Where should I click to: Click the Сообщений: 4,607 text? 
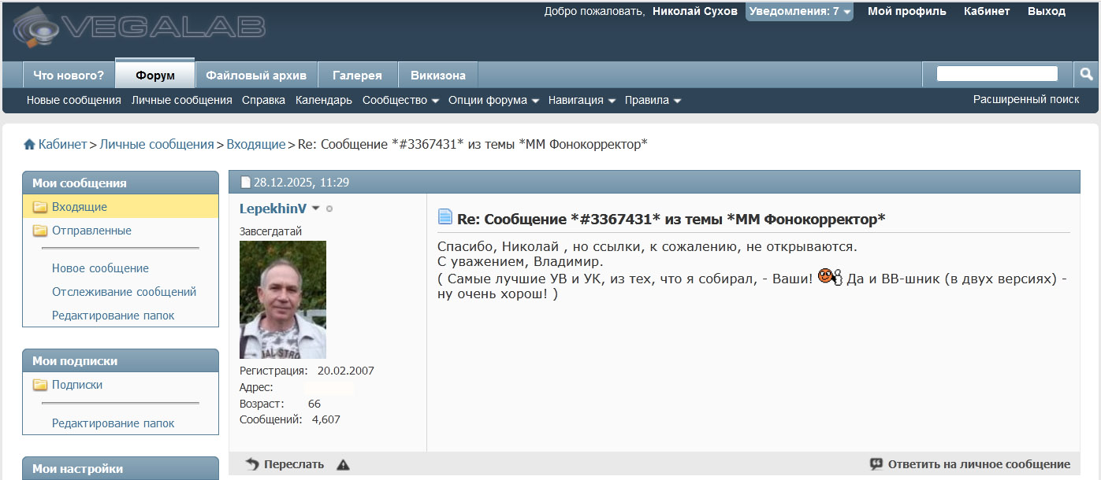click(x=290, y=419)
